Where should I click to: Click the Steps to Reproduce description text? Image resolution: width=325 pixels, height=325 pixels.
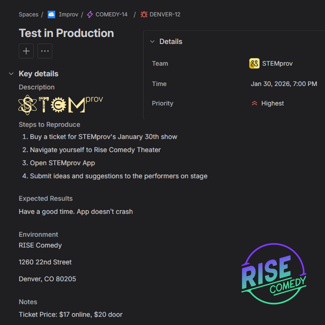49,125
